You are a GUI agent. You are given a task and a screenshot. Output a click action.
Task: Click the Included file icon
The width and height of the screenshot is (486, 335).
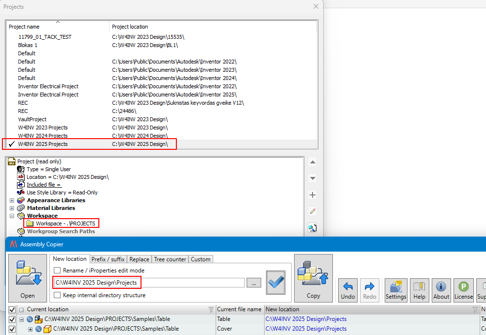tap(21, 185)
